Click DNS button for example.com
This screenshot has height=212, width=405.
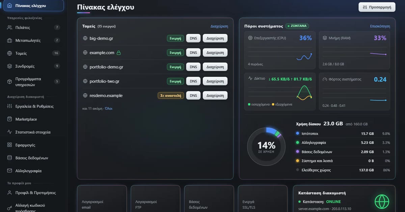point(193,52)
